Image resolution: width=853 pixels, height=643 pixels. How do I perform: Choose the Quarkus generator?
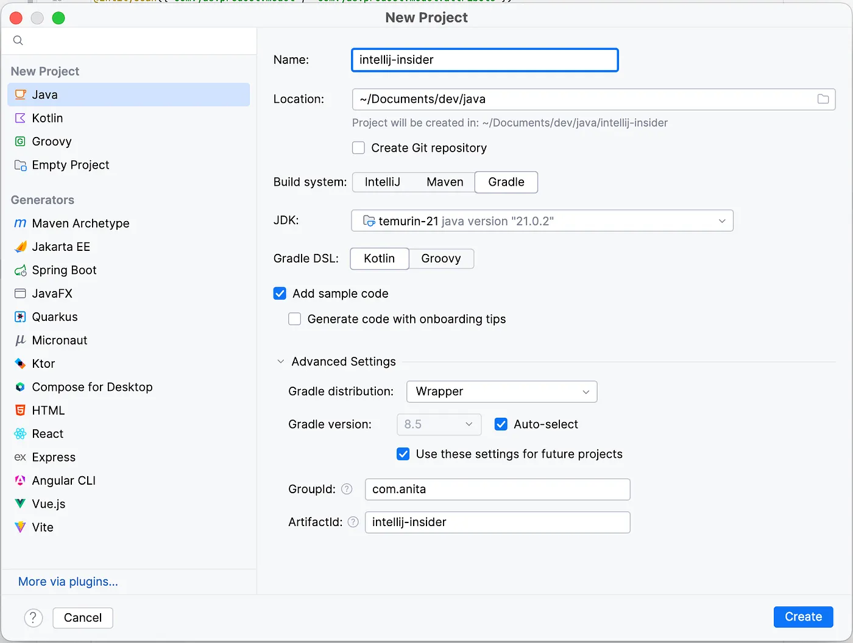tap(54, 317)
